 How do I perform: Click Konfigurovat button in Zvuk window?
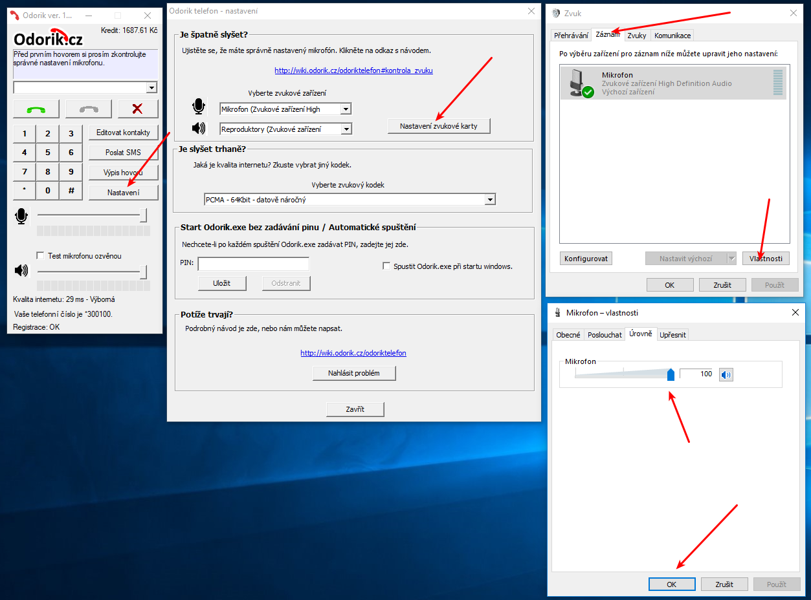[x=586, y=259]
